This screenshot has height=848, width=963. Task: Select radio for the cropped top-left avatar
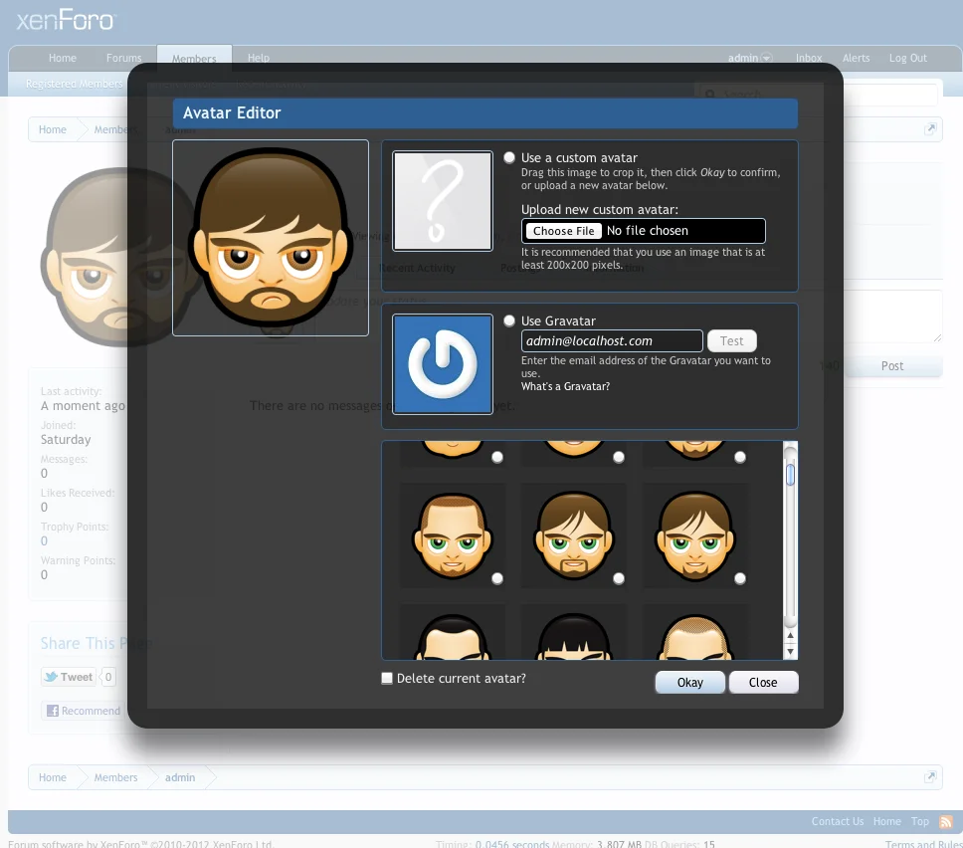[497, 457]
